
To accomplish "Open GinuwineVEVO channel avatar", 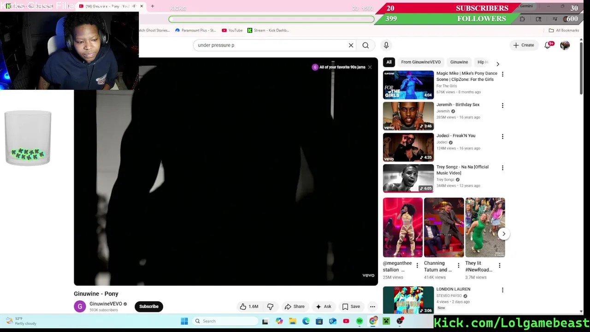I will pos(80,307).
